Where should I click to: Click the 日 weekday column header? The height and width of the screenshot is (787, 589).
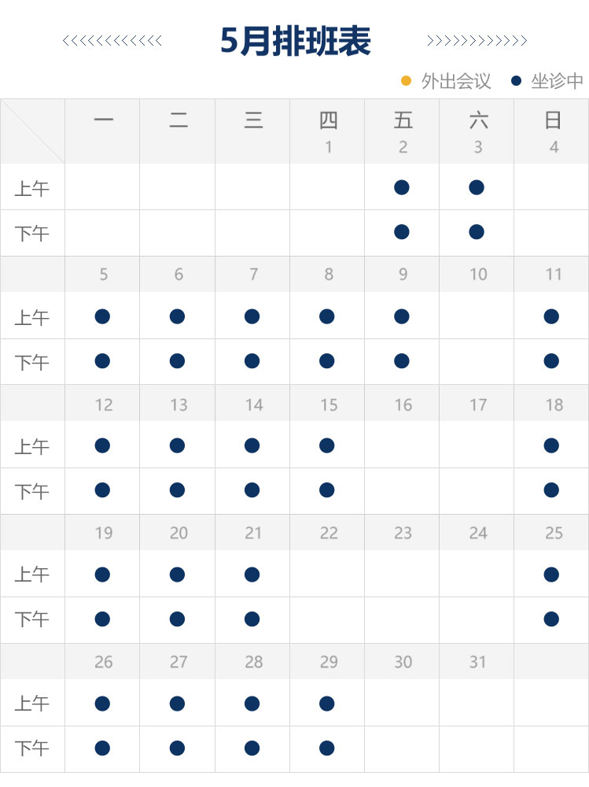pyautogui.click(x=553, y=120)
